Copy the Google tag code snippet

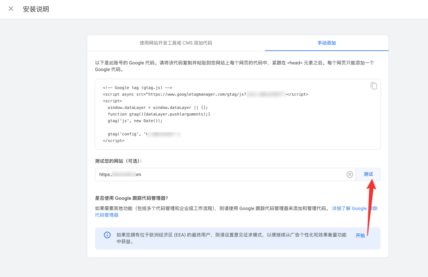point(374,86)
